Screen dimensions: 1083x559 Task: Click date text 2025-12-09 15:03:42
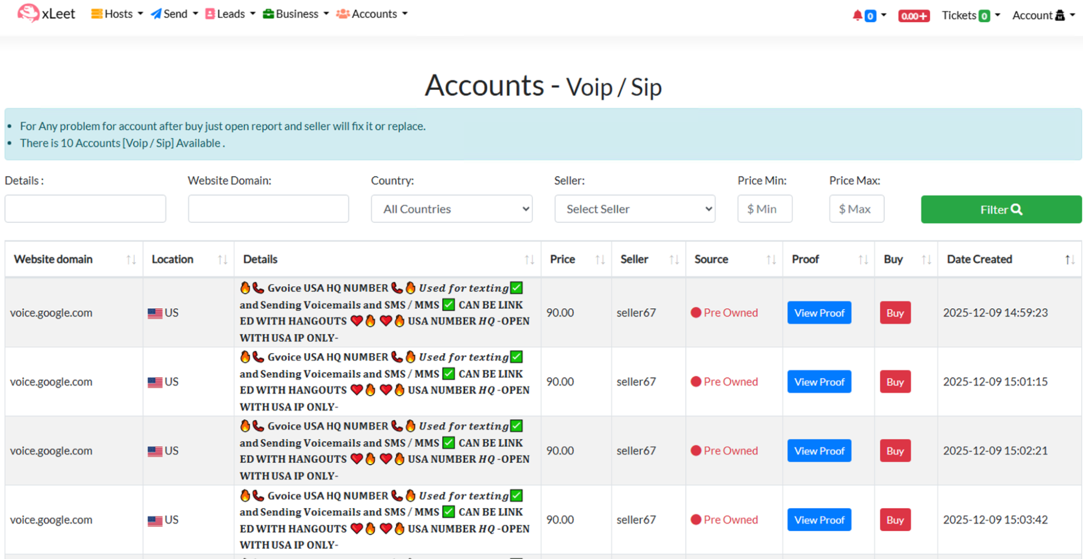995,519
